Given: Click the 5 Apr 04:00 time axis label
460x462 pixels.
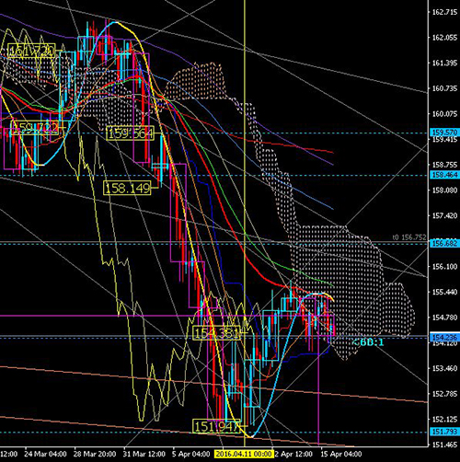Looking at the screenshot, I should (x=191, y=454).
